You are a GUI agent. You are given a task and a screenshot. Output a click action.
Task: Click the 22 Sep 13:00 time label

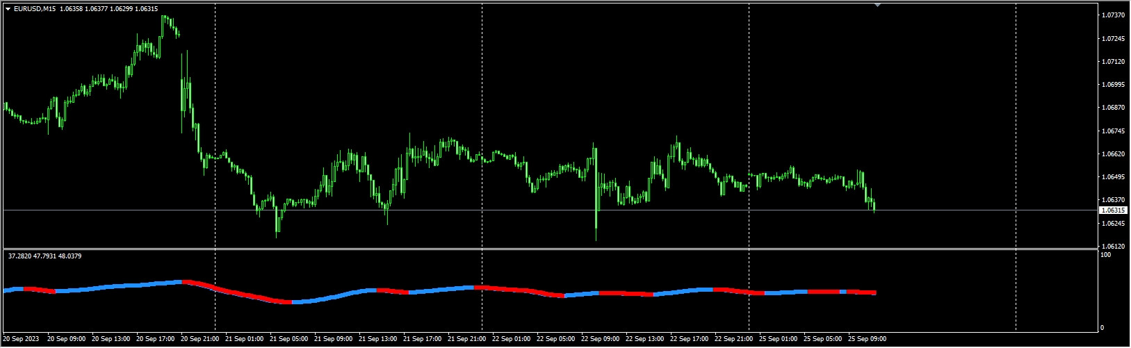(645, 339)
